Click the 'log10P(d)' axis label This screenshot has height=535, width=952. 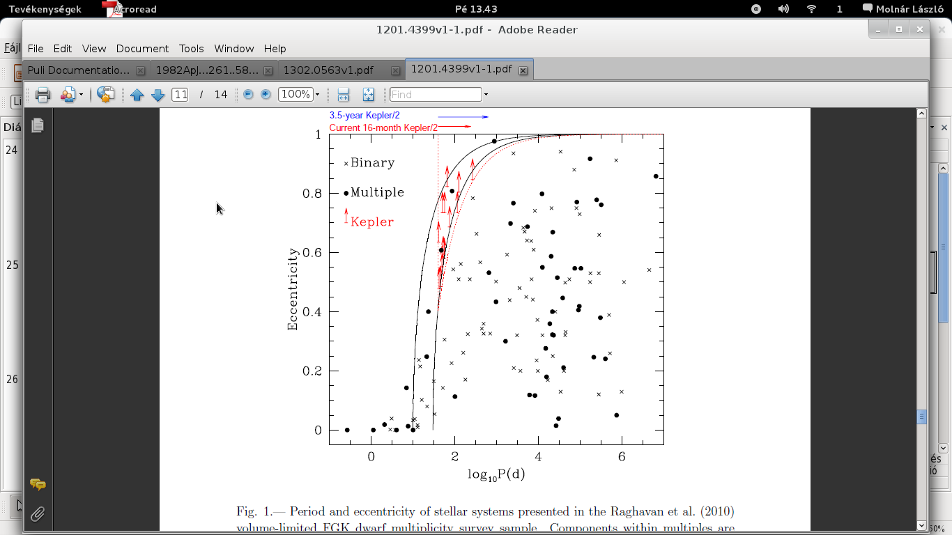(x=496, y=475)
